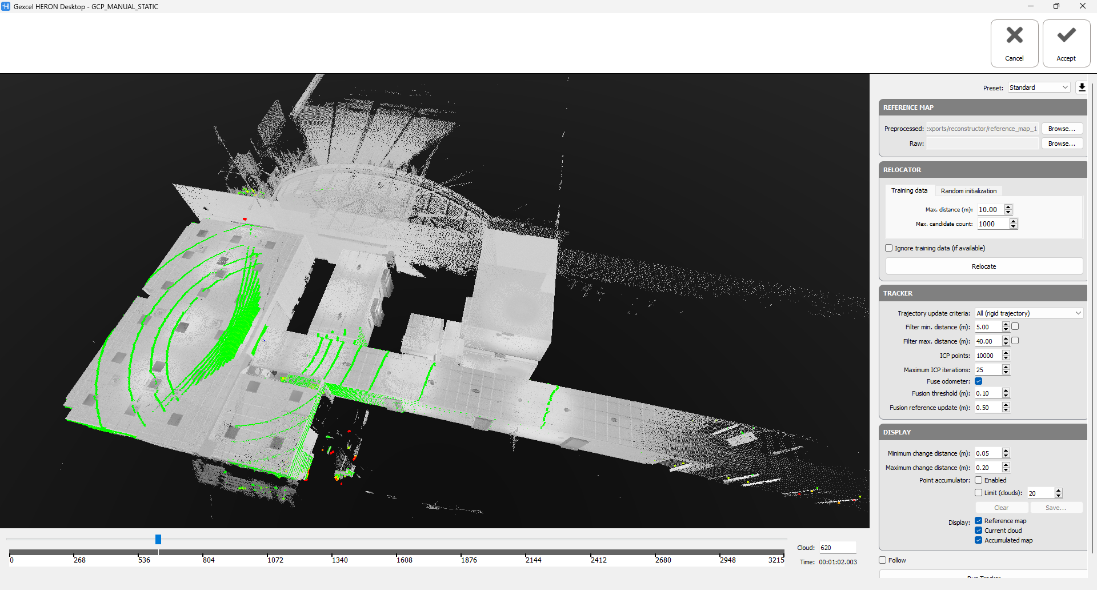Switch to Random initialization tab
This screenshot has height=590, width=1097.
(968, 191)
